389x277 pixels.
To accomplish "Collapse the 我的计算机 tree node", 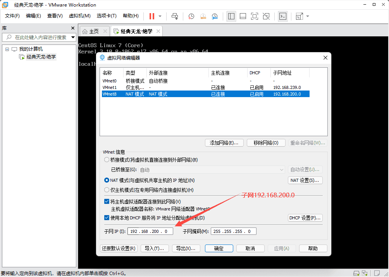I will pos(7,49).
